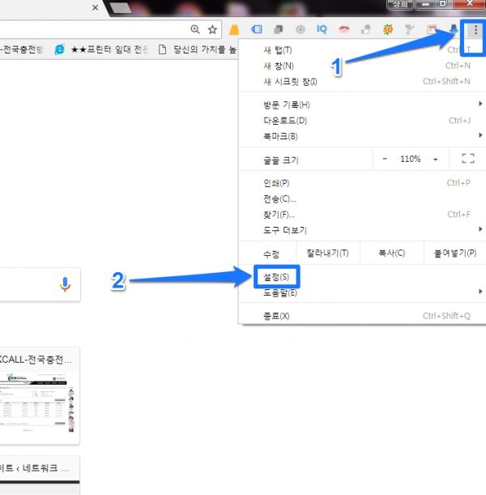Click 잘라내기(T) cut button
Screen dimensions: 486x495
(328, 253)
